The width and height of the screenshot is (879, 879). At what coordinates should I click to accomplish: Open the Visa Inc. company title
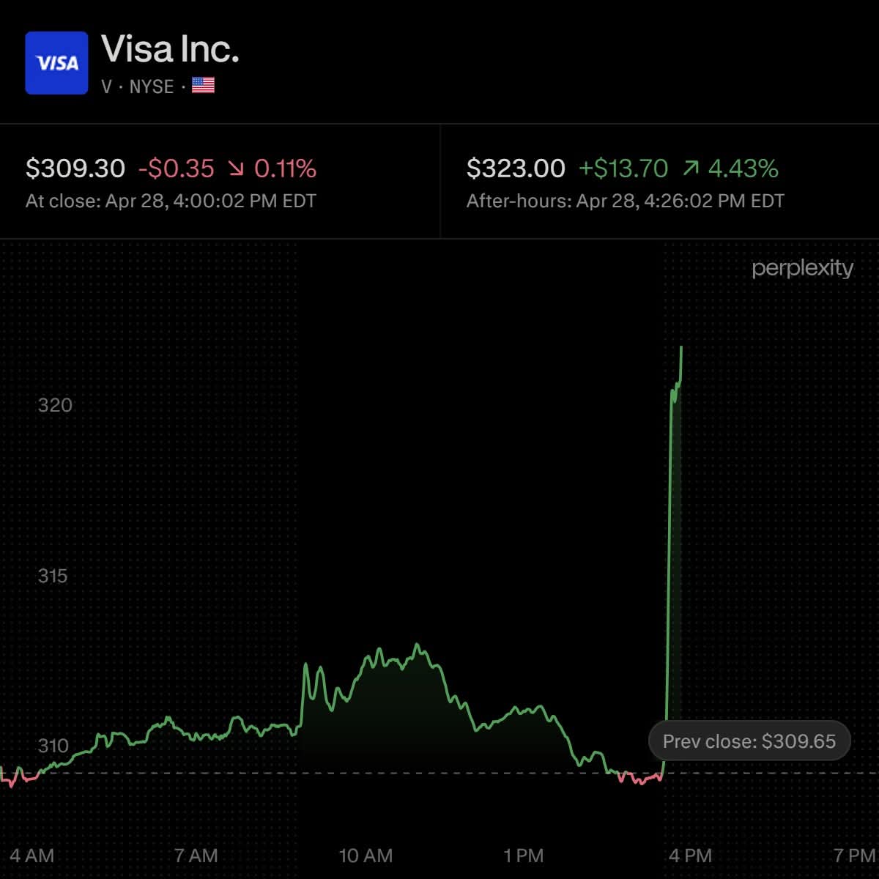click(170, 50)
